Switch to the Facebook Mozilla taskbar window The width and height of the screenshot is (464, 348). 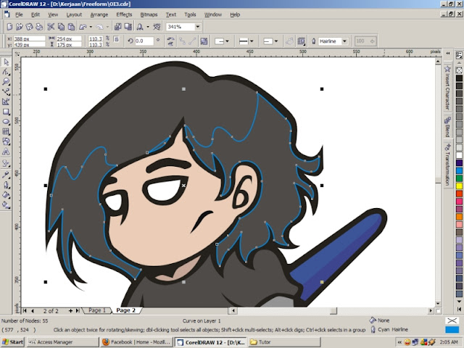(136, 342)
